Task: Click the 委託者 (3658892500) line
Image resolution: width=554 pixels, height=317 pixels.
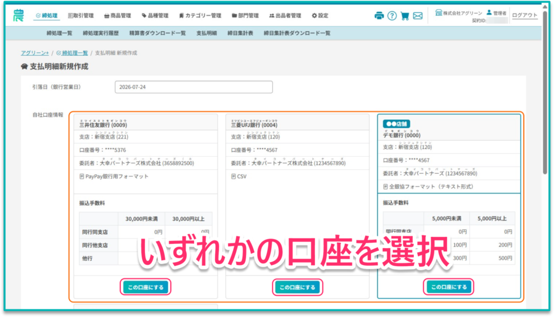Action: pos(136,163)
